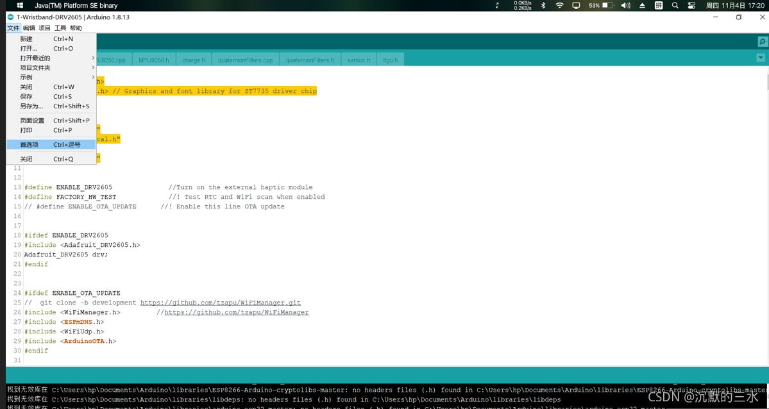This screenshot has width=769, height=409.
Task: Expand the 示例 examples submenu
Action: click(51, 78)
